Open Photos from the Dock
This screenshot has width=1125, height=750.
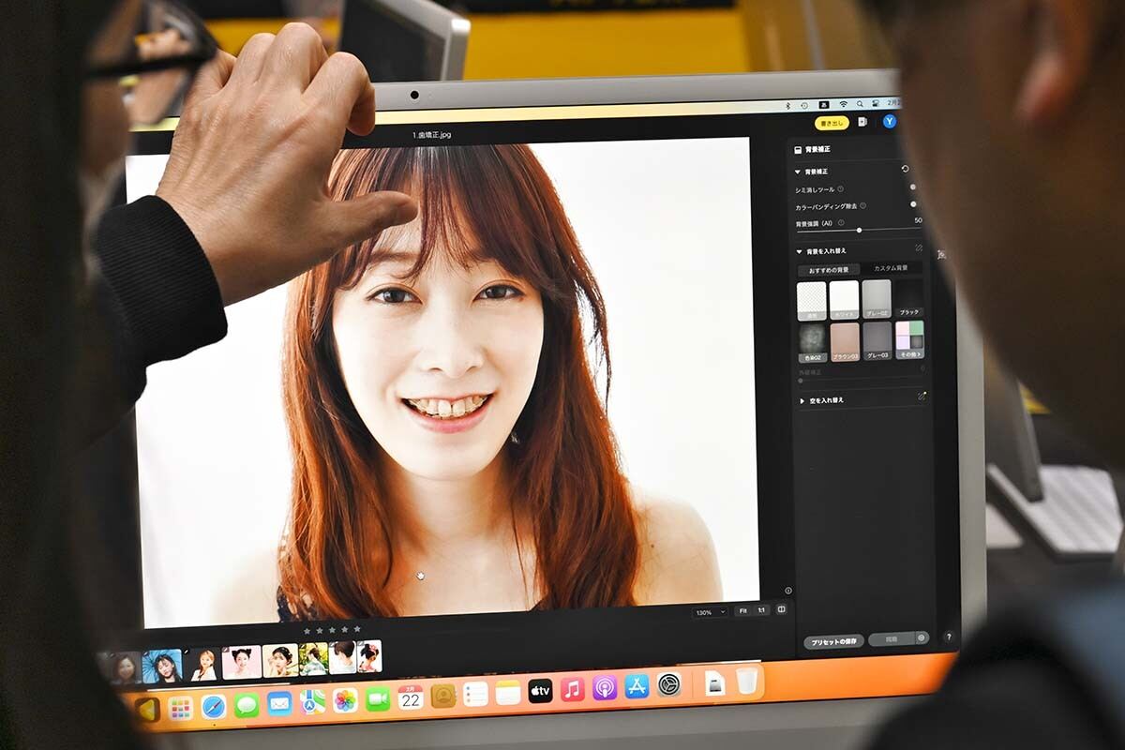coord(345,699)
